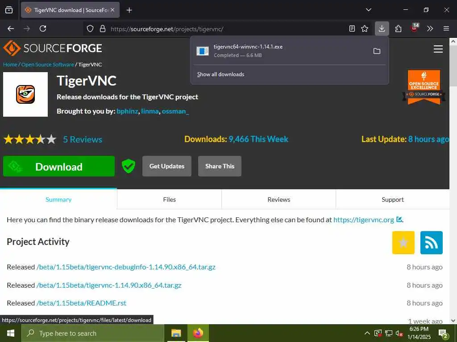The width and height of the screenshot is (457, 342).
Task: Open the notification center icon
Action: [x=443, y=334]
